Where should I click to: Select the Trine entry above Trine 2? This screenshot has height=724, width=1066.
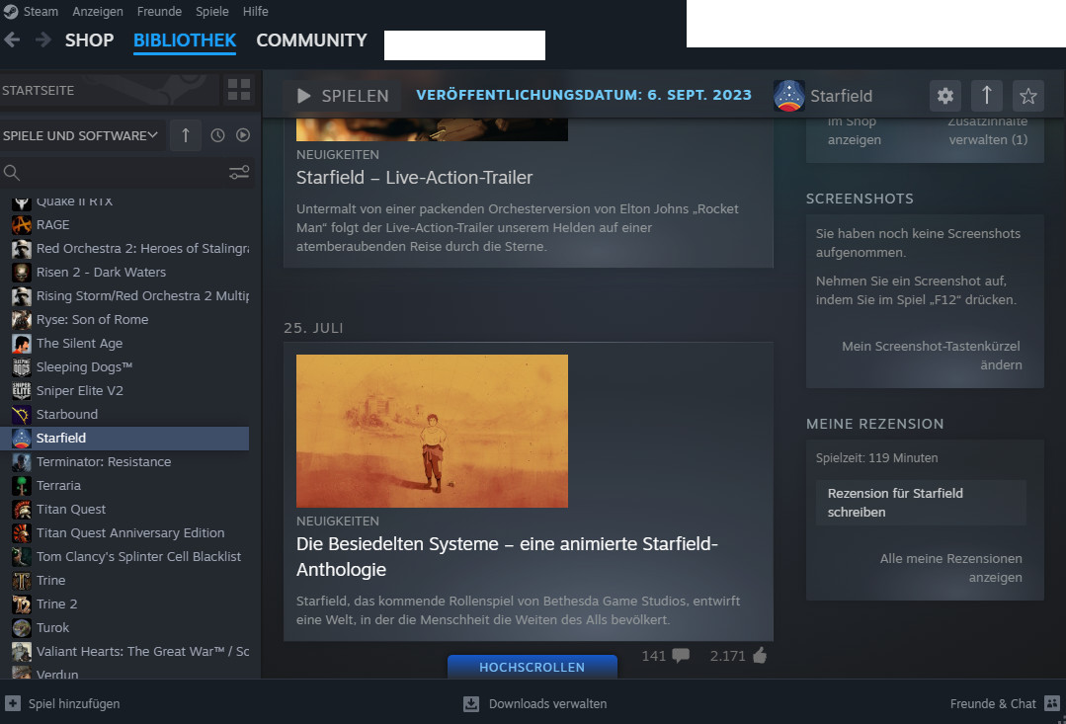[124, 580]
